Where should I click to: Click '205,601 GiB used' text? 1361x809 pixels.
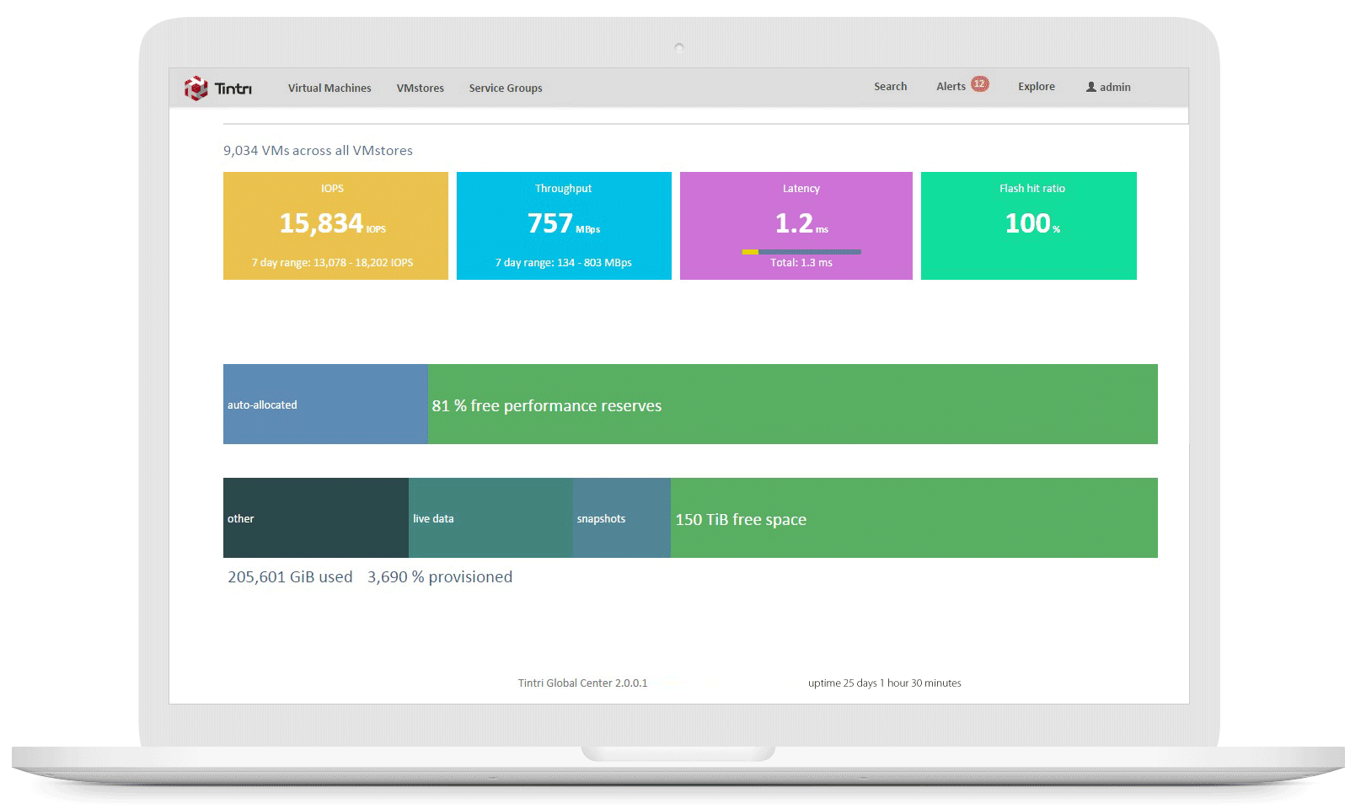pyautogui.click(x=290, y=576)
